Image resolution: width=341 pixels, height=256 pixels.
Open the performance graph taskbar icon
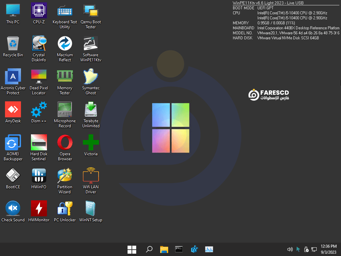[x=209, y=249]
